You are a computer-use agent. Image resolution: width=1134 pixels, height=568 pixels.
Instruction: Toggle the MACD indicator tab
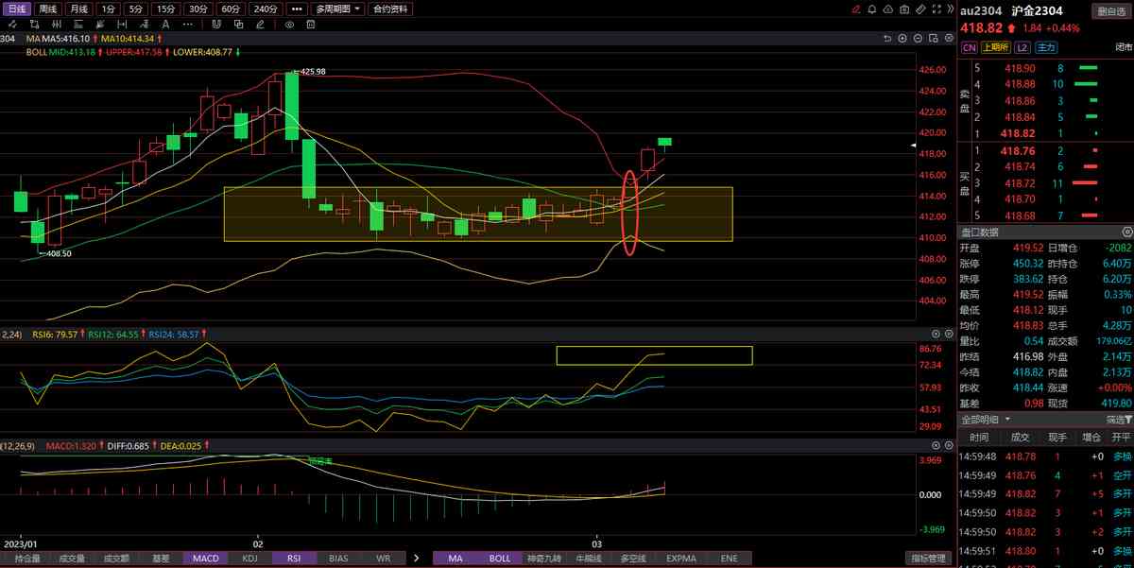[205, 559]
